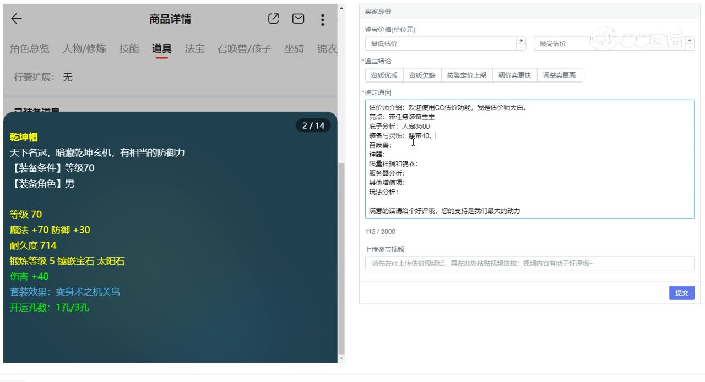705x382 pixels.
Task: Open the three-dot more options menu
Action: click(322, 19)
